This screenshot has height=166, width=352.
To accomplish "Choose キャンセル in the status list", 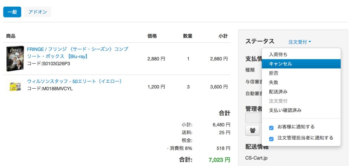I will [x=280, y=64].
